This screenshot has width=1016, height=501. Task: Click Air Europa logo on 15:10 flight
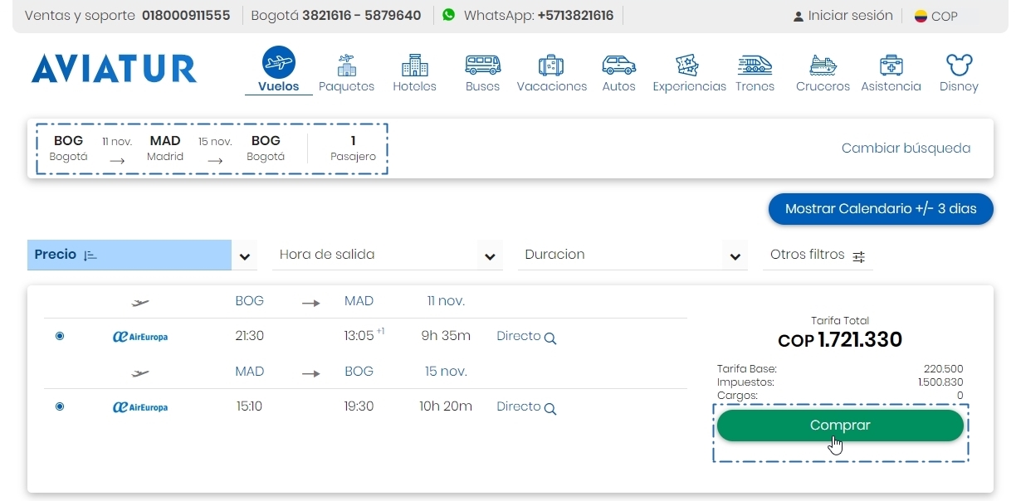point(140,407)
